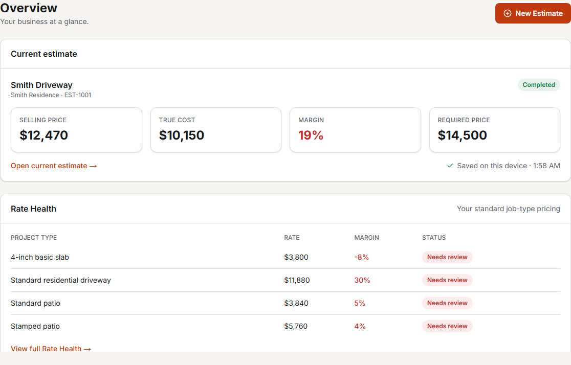Click 'Saved on this device · 1:58 AM' text
571x365 pixels.
coord(509,166)
